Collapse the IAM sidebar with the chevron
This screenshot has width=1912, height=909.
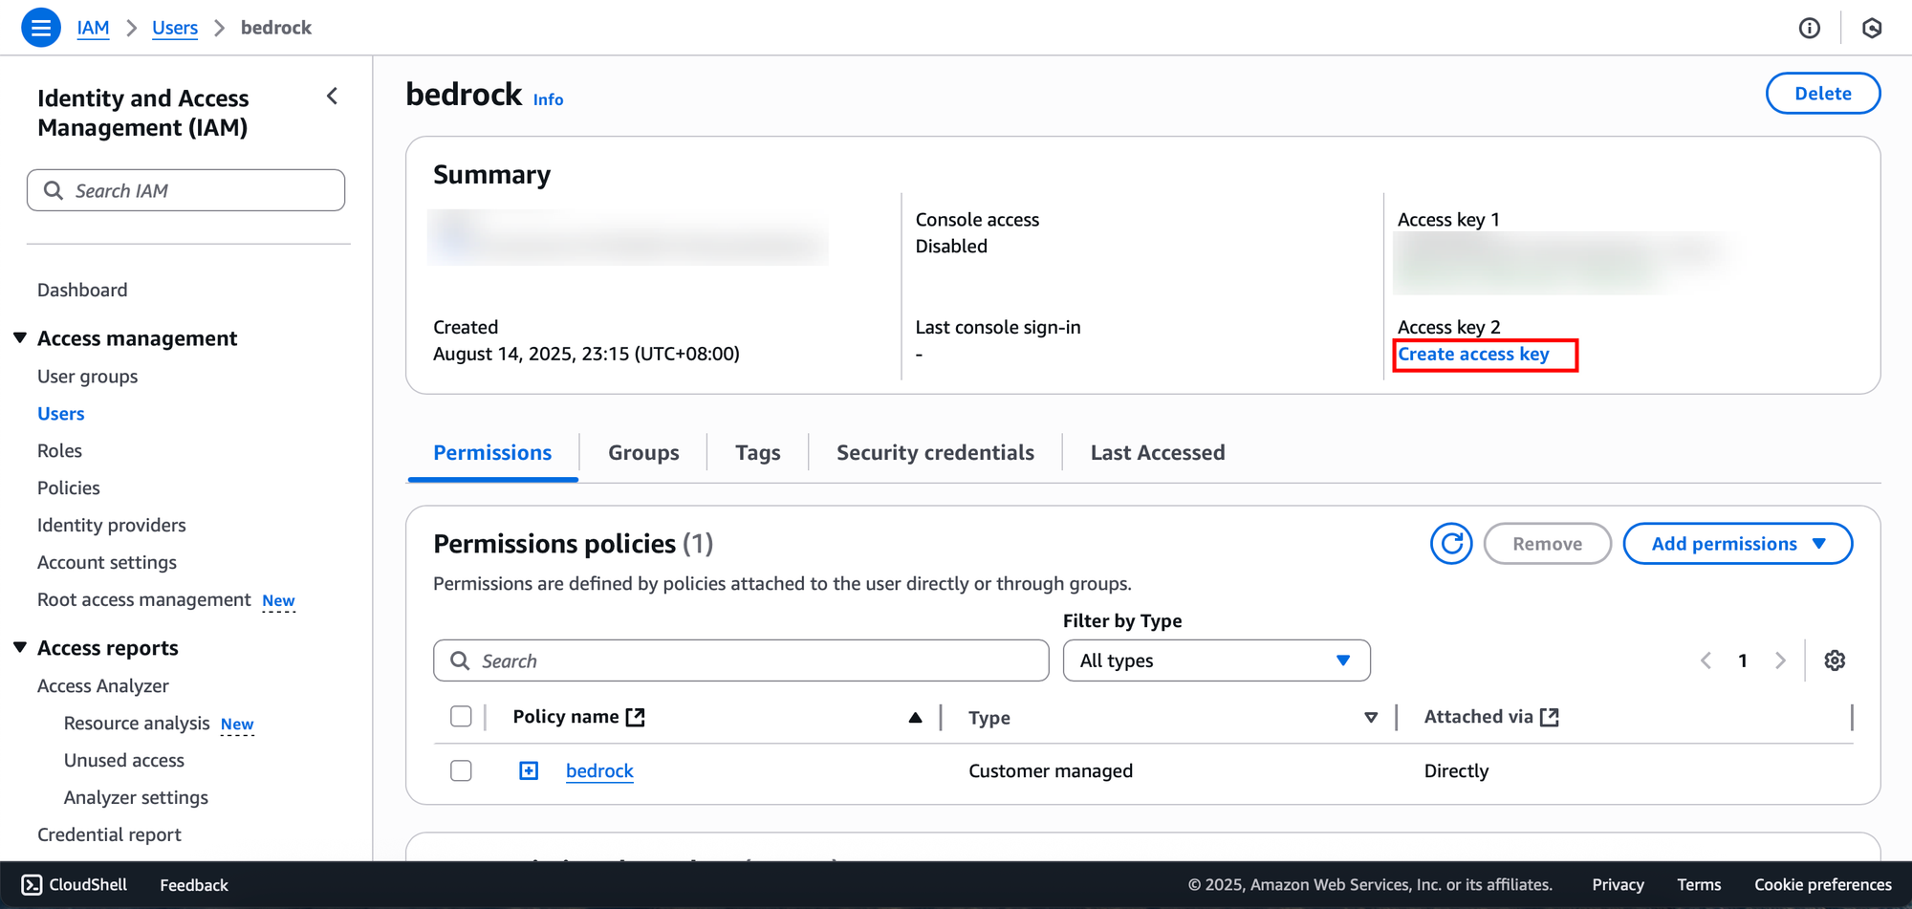coord(332,96)
